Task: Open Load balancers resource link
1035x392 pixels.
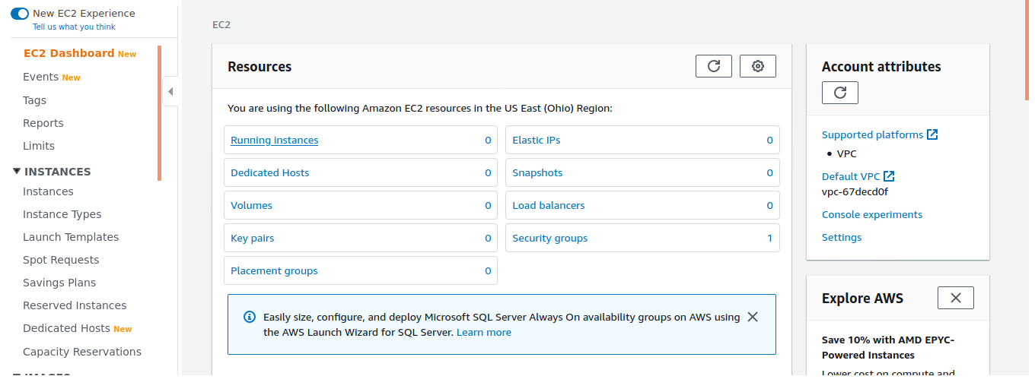Action: [x=549, y=205]
